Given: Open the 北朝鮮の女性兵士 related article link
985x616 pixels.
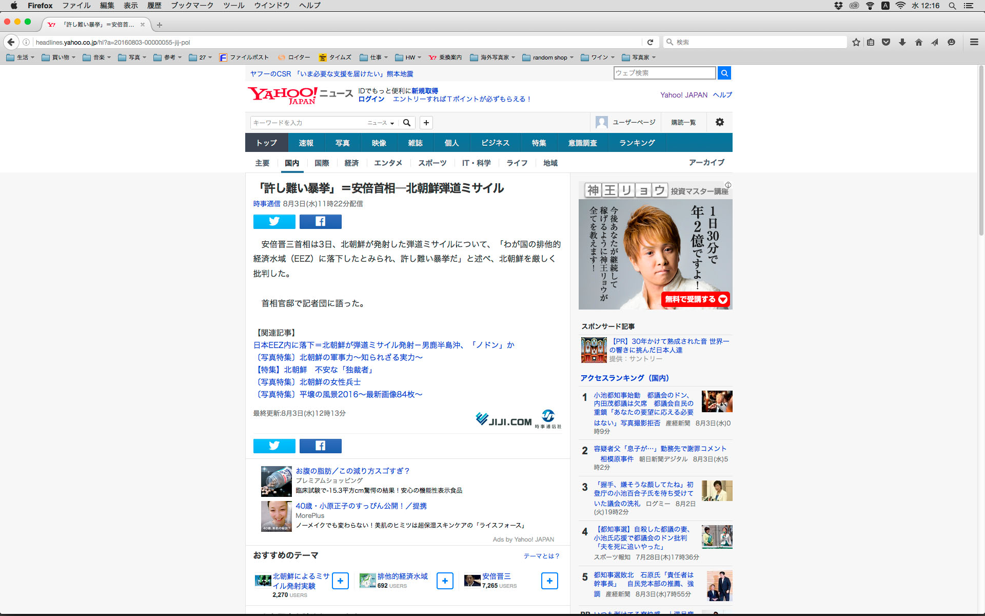Looking at the screenshot, I should click(307, 382).
